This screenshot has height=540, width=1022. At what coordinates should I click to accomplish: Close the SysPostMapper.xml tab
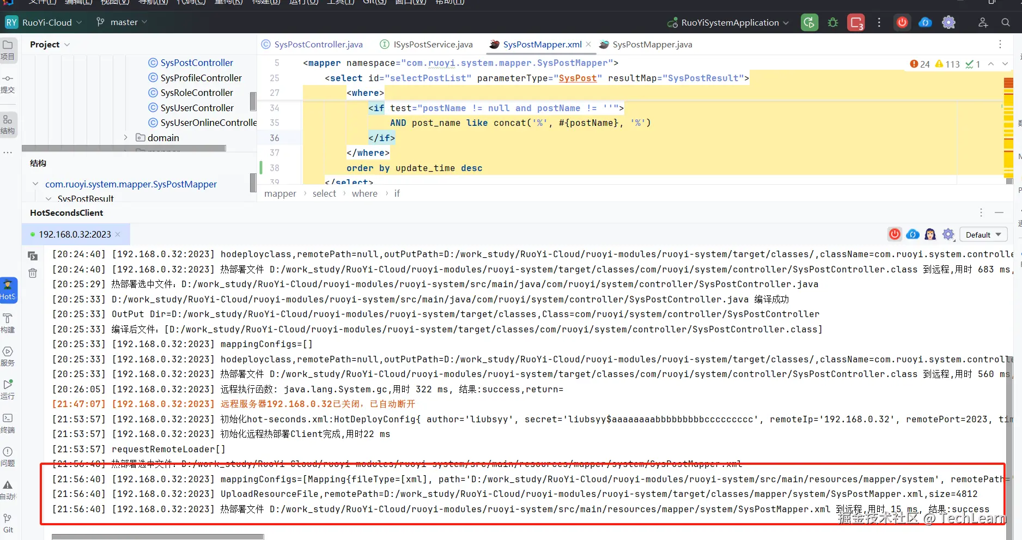(x=588, y=44)
